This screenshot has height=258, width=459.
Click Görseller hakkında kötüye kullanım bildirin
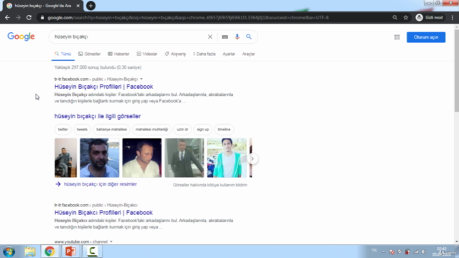(210, 185)
